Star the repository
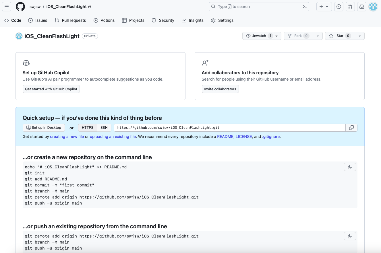 click(340, 36)
